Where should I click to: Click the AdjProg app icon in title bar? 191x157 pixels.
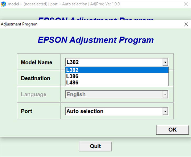tap(3, 4)
